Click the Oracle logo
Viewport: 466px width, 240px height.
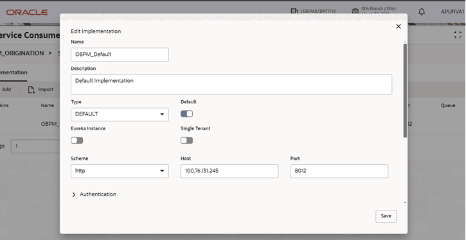(x=27, y=12)
